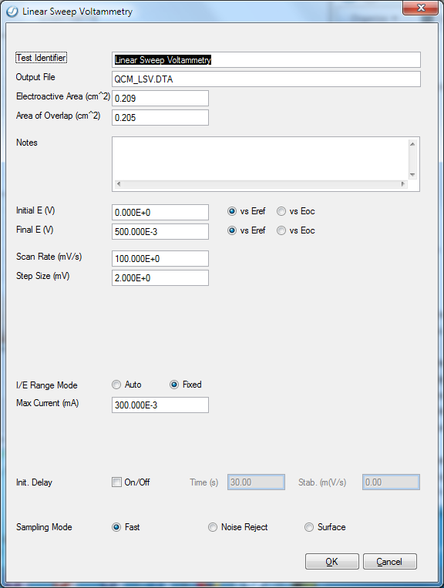Click the Scan Rate input field
Image resolution: width=444 pixels, height=588 pixels.
pyautogui.click(x=160, y=259)
